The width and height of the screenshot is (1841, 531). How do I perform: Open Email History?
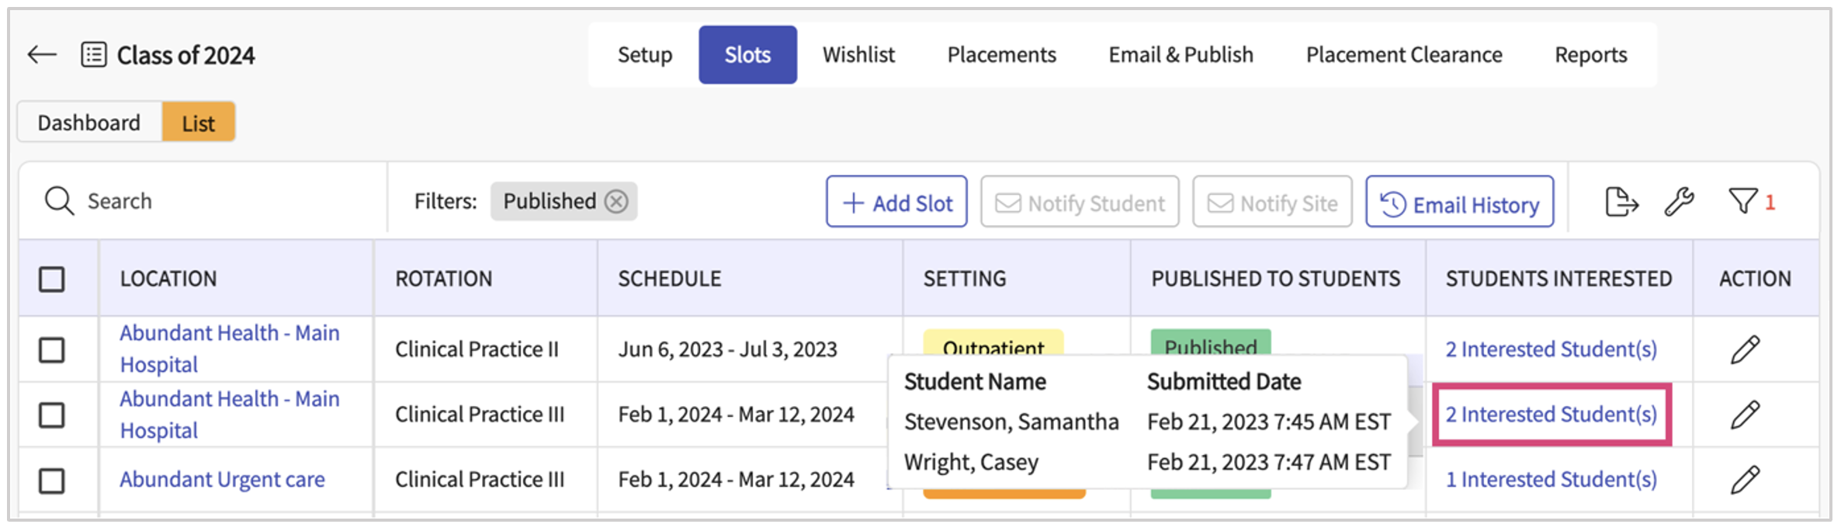[x=1460, y=202]
